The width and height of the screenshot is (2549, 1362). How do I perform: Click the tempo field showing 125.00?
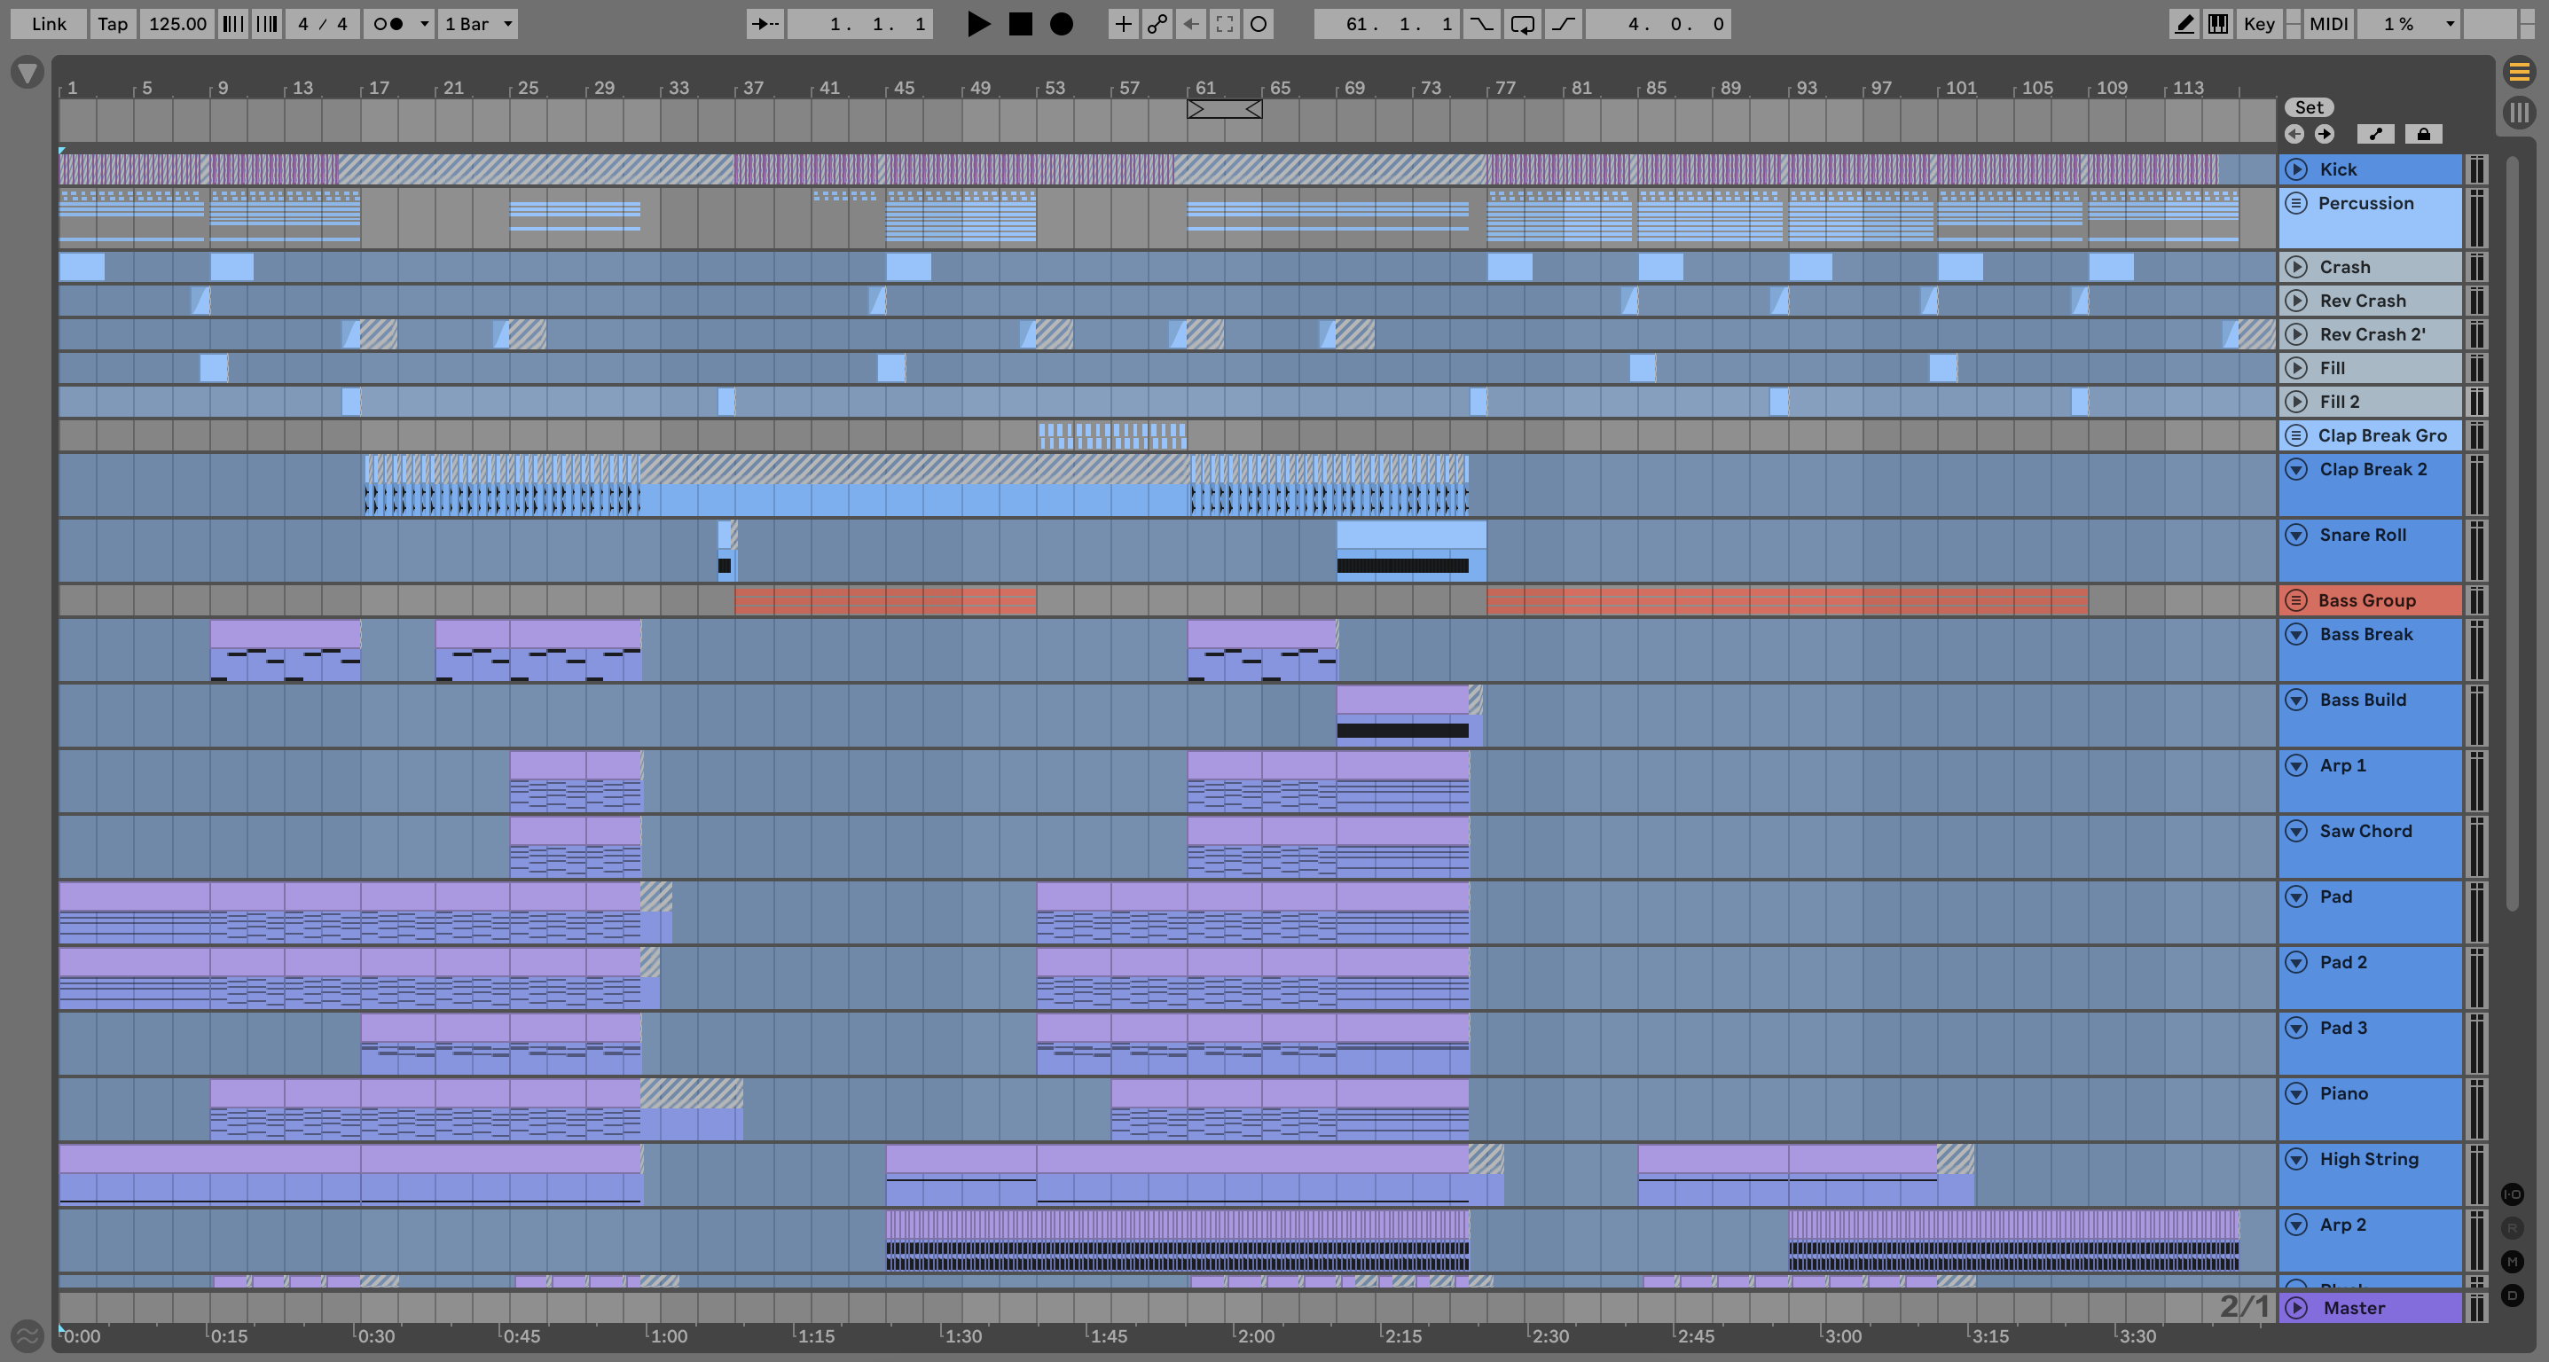point(177,24)
